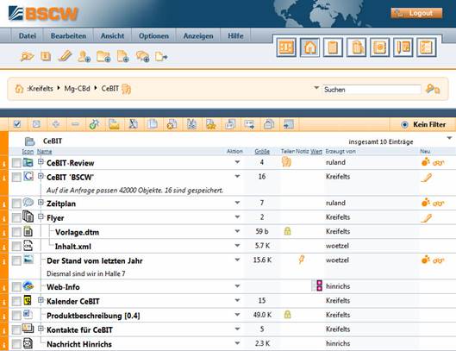The width and height of the screenshot is (456, 351).
Task: Click the lock icon in action bar
Action: tap(269, 124)
